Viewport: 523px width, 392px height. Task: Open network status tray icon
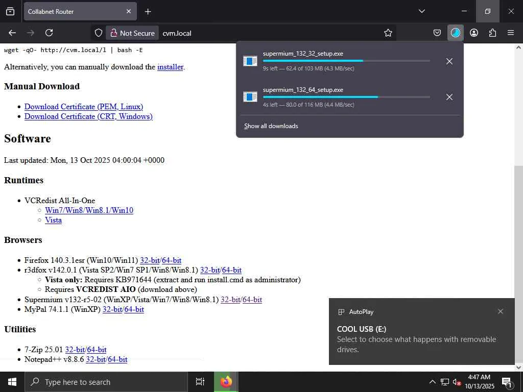(444, 382)
